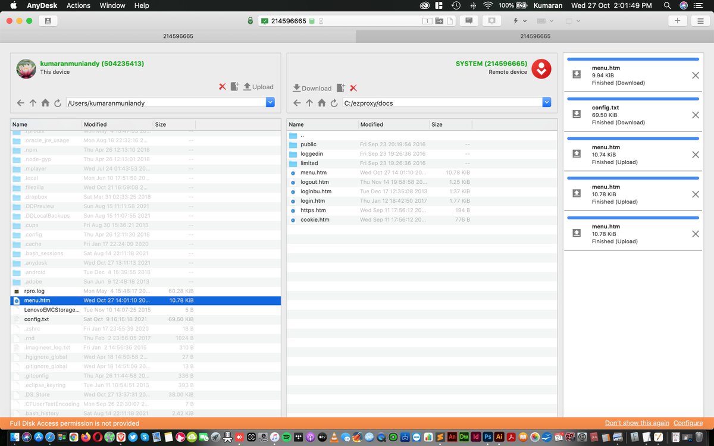Open the Help menu

tap(142, 5)
